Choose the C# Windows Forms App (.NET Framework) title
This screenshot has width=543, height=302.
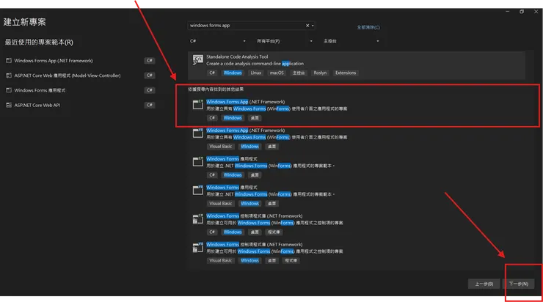click(246, 102)
